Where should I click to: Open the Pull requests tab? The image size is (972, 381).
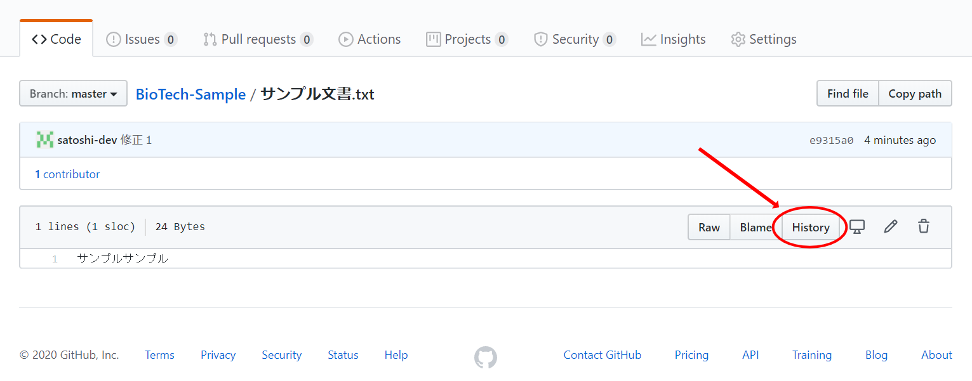point(258,39)
